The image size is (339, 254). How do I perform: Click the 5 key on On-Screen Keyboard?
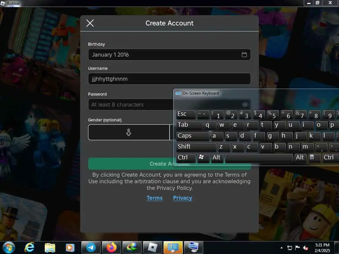click(273, 114)
